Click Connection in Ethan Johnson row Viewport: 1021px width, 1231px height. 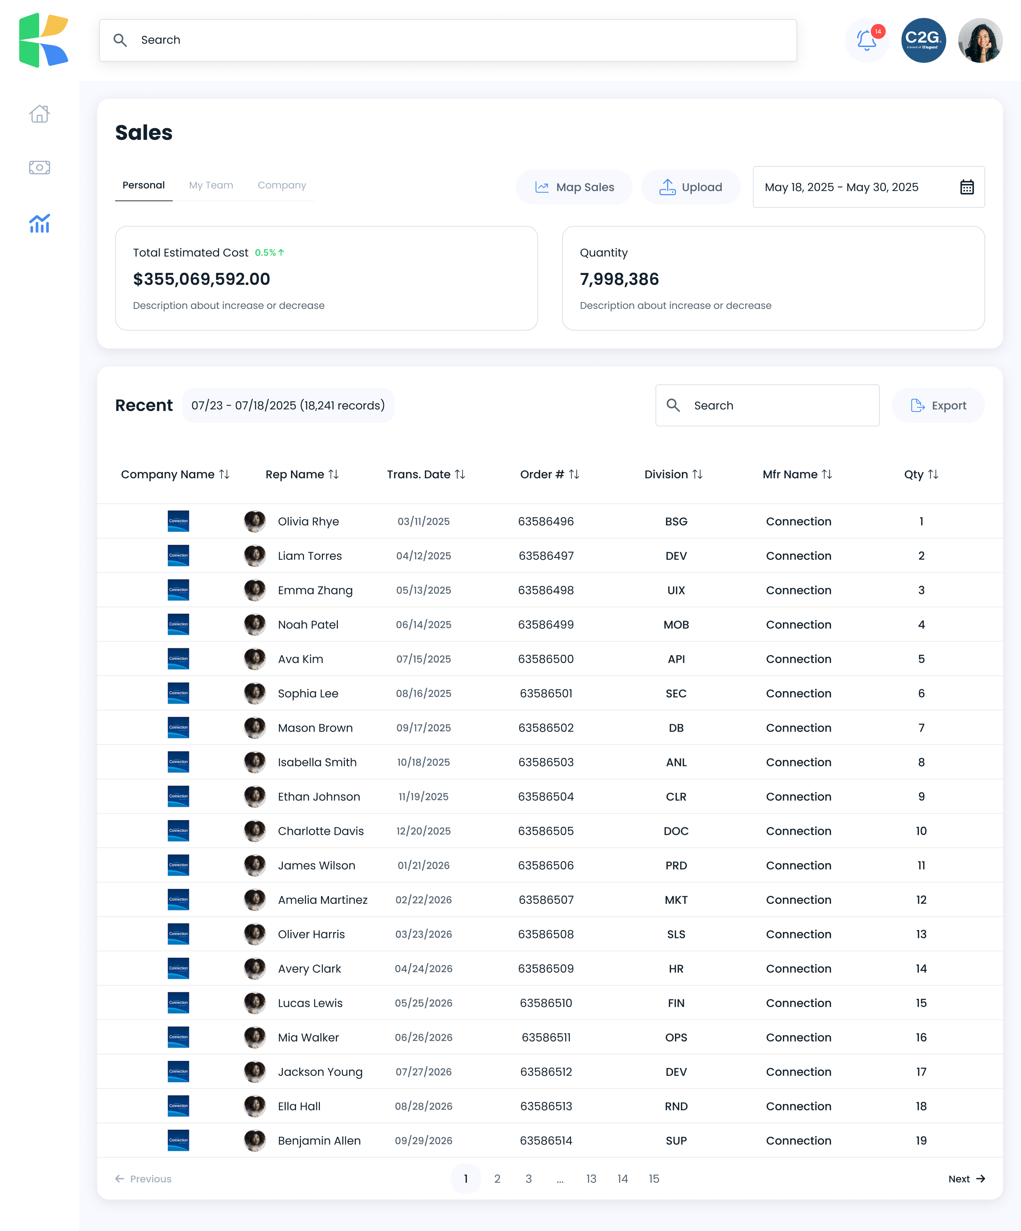[x=798, y=797]
